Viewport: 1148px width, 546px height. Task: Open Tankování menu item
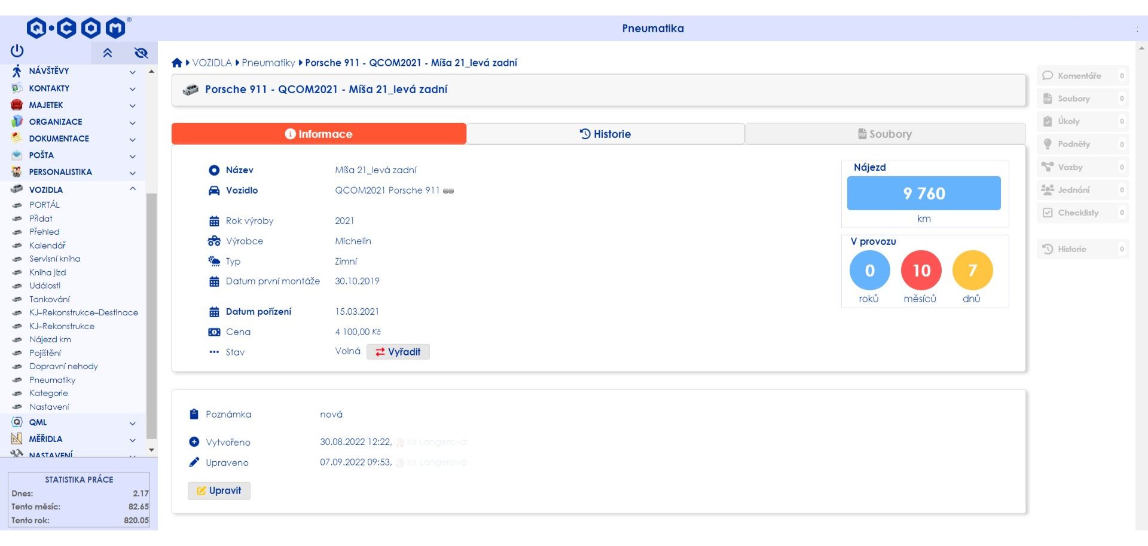click(50, 299)
